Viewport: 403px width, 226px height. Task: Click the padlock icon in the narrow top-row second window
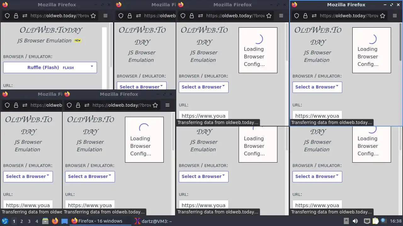(130, 16)
